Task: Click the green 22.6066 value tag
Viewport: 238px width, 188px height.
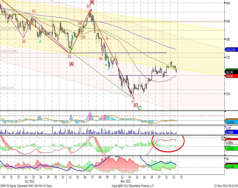Action: pyautogui.click(x=231, y=167)
